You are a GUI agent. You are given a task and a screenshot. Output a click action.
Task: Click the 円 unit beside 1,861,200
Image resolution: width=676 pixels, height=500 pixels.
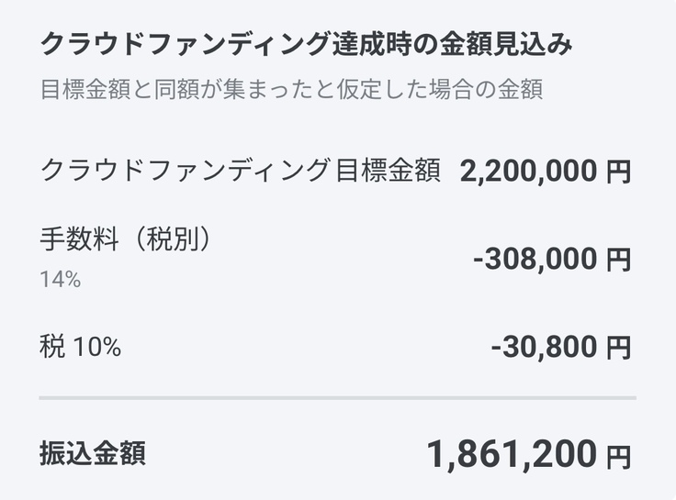619,454
